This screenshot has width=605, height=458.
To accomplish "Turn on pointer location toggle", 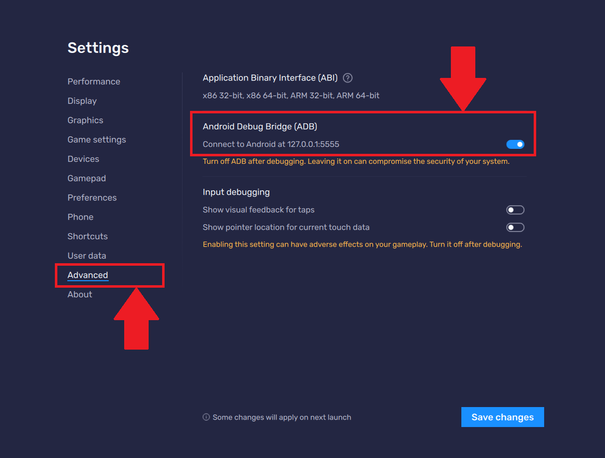I will pyautogui.click(x=515, y=227).
